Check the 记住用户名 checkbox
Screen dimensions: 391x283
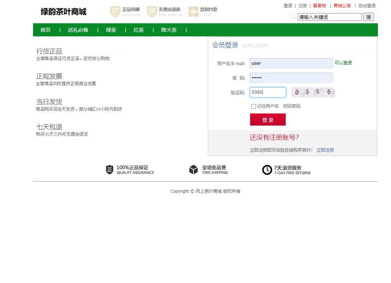pyautogui.click(x=253, y=106)
